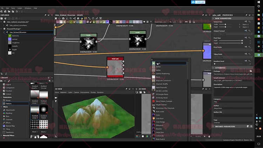
Task: Open the Tools menu
Action: (13, 8)
